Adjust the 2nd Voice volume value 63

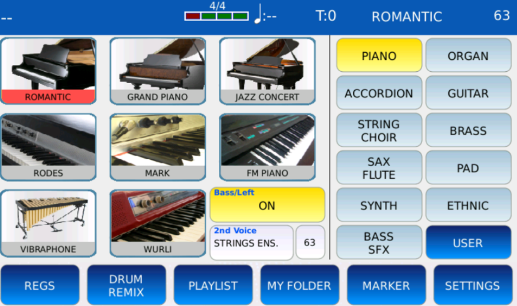pos(310,242)
